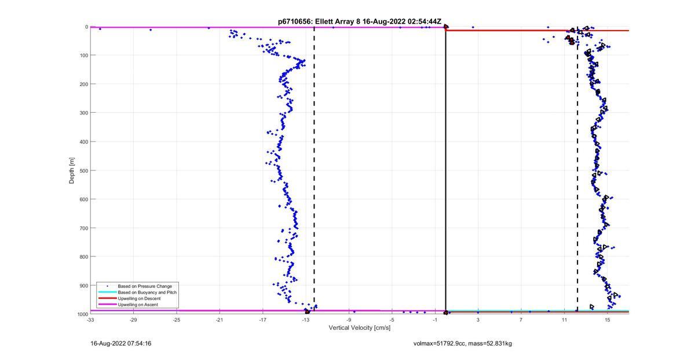Image resolution: width=695 pixels, height=353 pixels.
Task: Click legend entry 'Based on Buoyancy and Pitch'
Action: click(147, 292)
